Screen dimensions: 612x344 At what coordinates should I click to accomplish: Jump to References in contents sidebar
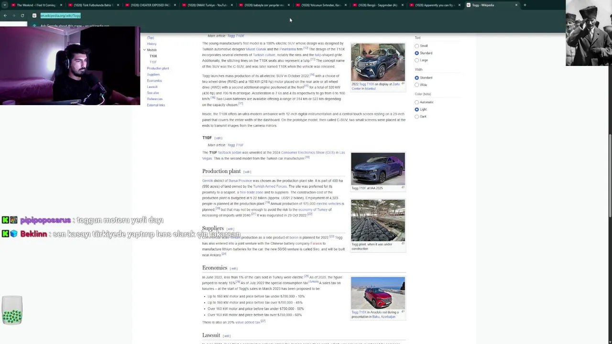[x=155, y=99]
